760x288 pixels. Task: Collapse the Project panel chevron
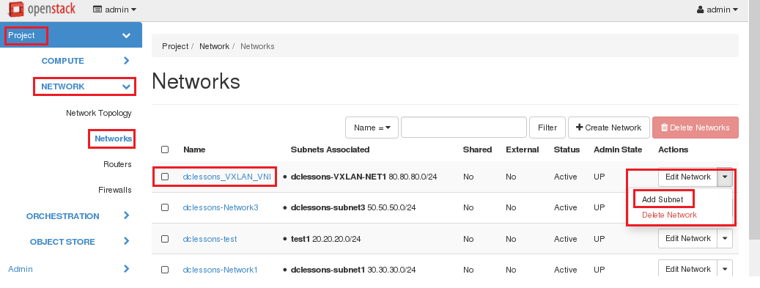click(127, 35)
